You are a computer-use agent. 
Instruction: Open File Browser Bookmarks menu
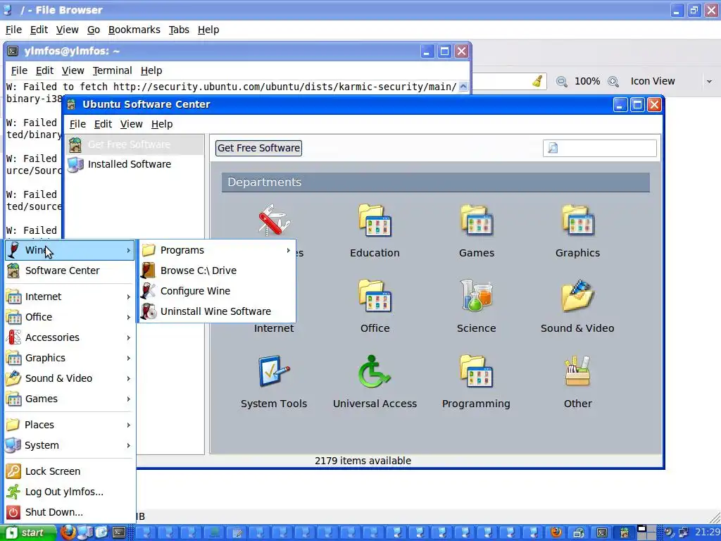pos(134,30)
